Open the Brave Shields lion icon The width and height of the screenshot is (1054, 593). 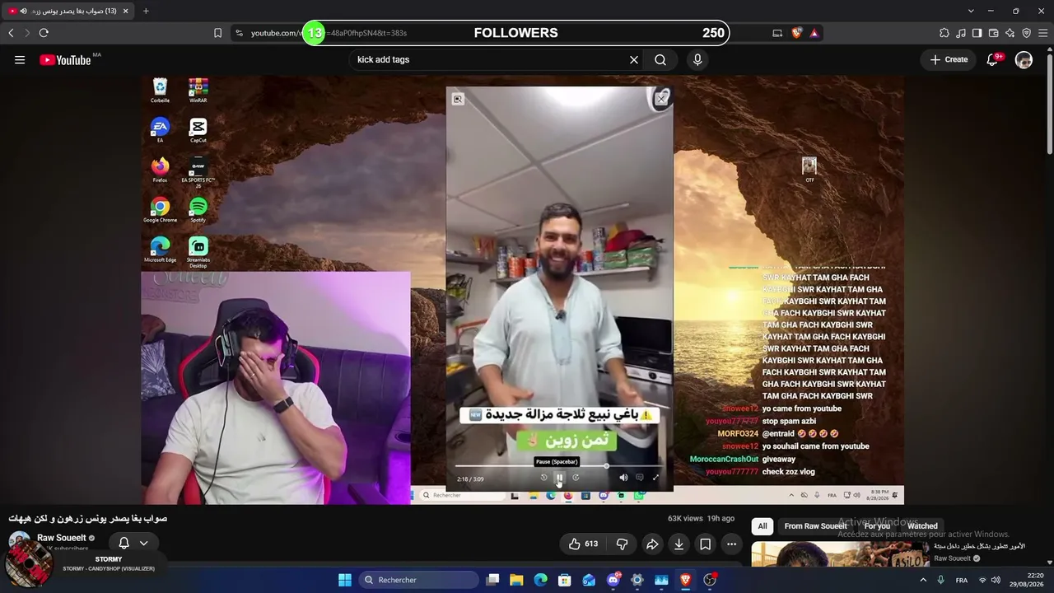(x=796, y=33)
